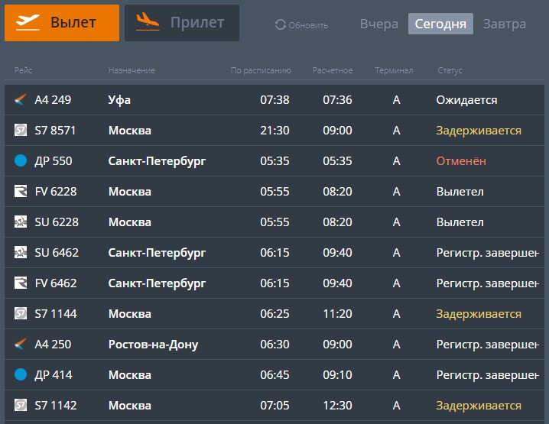Screen dimensions: 549x424
Task: Click the airline logo for A4 249
Action: [x=21, y=100]
